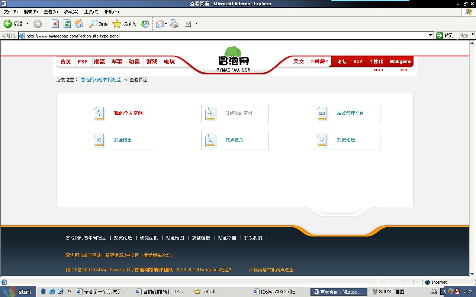
Task: Launch Internet Explorer from the quick launch bar
Action: coord(52,291)
